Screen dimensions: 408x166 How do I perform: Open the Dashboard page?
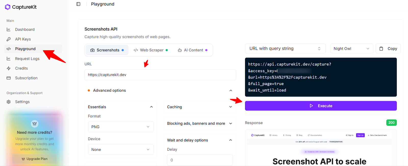(33, 30)
